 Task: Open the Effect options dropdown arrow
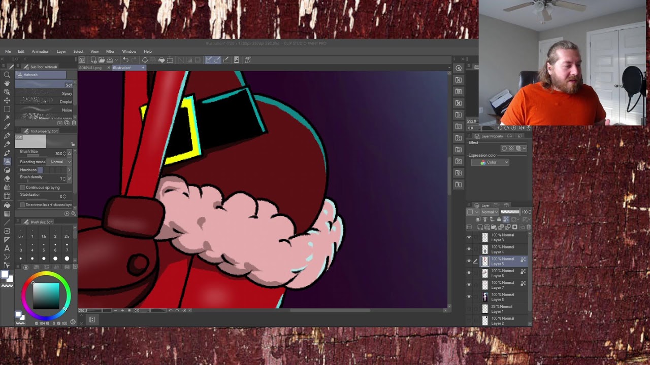[525, 148]
